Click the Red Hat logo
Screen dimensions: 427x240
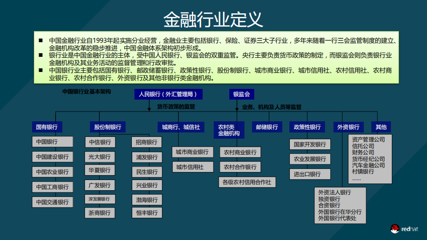click(404, 229)
